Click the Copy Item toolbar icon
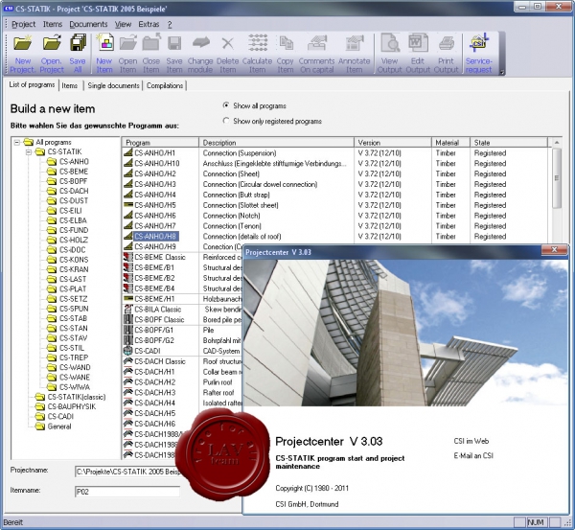This screenshot has height=530, width=575. tap(286, 43)
